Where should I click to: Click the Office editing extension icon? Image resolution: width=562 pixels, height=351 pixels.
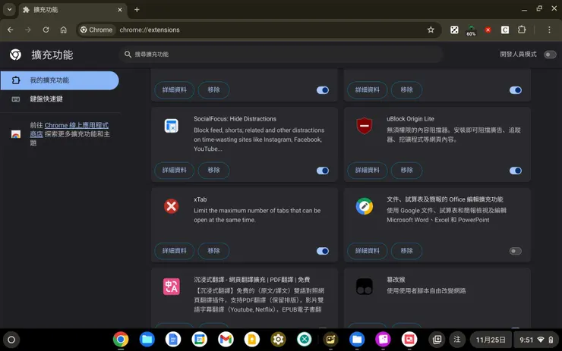pyautogui.click(x=364, y=206)
